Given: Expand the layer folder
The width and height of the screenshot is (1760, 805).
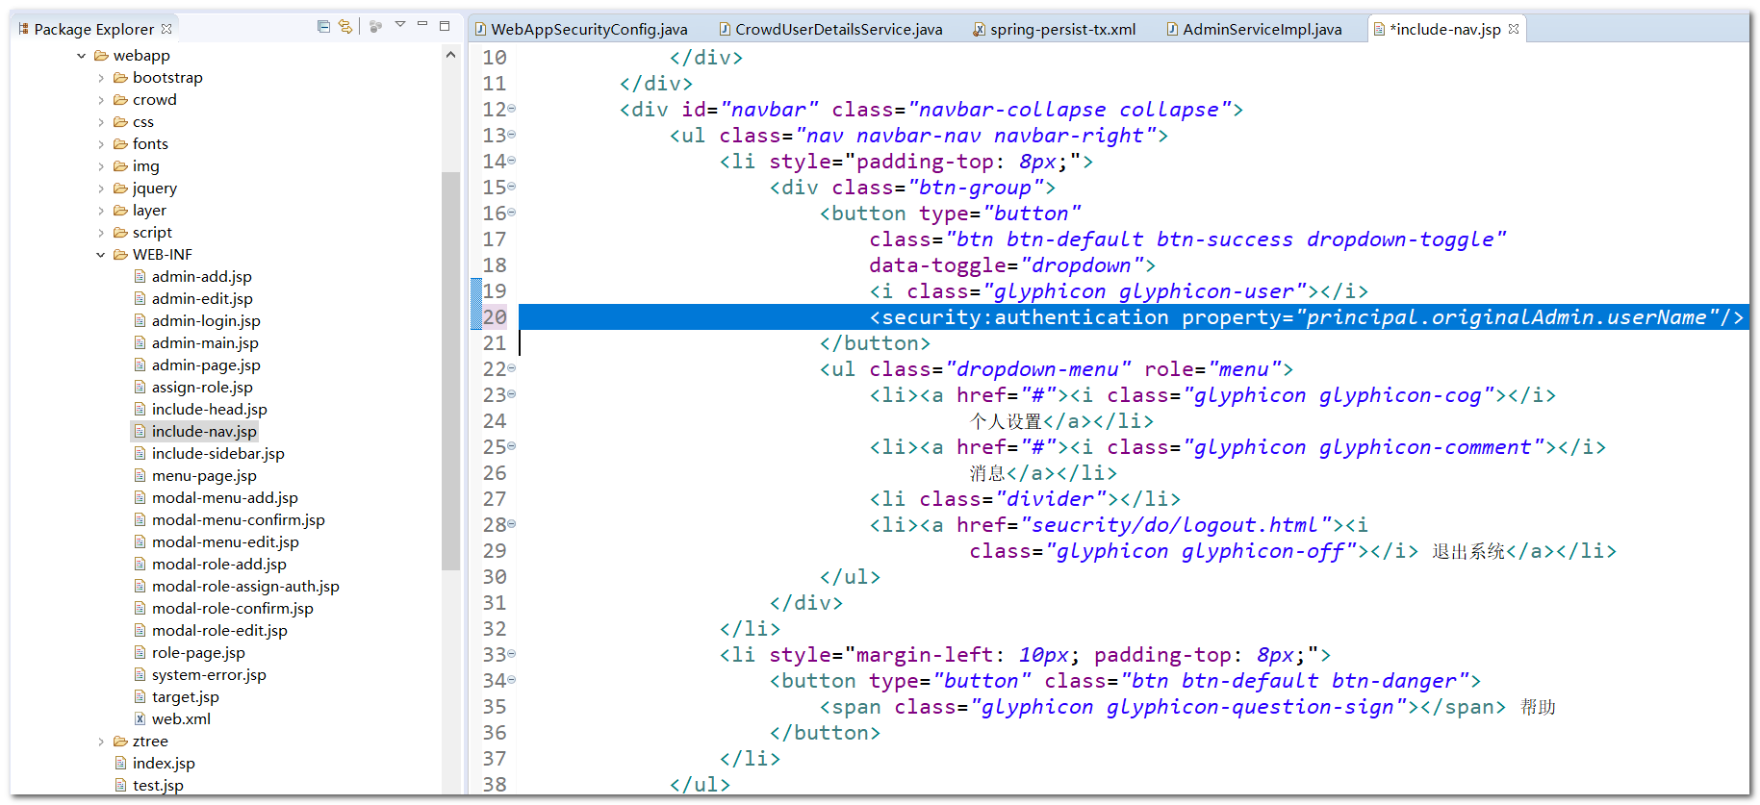Looking at the screenshot, I should click(101, 211).
